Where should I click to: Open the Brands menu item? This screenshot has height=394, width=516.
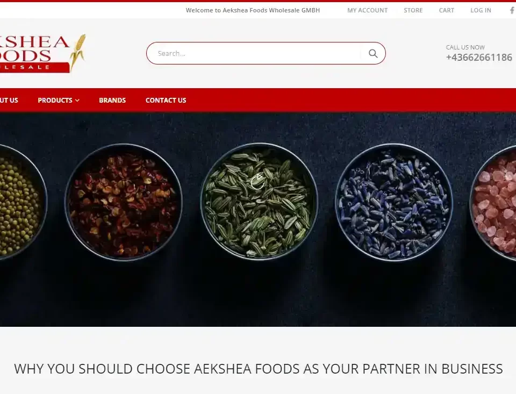pyautogui.click(x=112, y=100)
